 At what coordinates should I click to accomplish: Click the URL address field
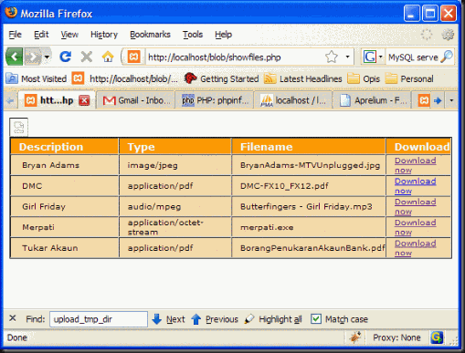235,57
